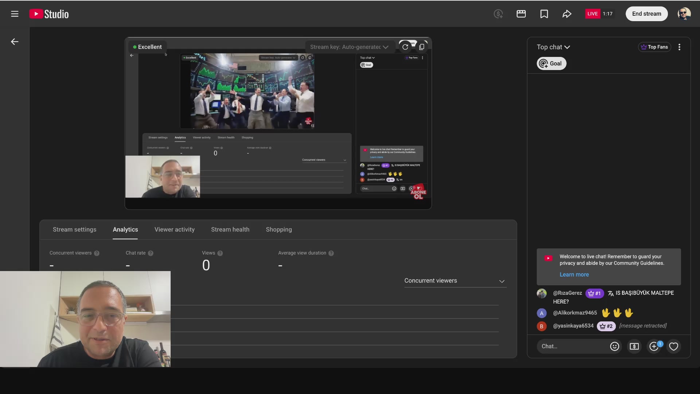Click the @Alikorkmaz9465 username in chat
The height and width of the screenshot is (394, 700).
pos(575,313)
